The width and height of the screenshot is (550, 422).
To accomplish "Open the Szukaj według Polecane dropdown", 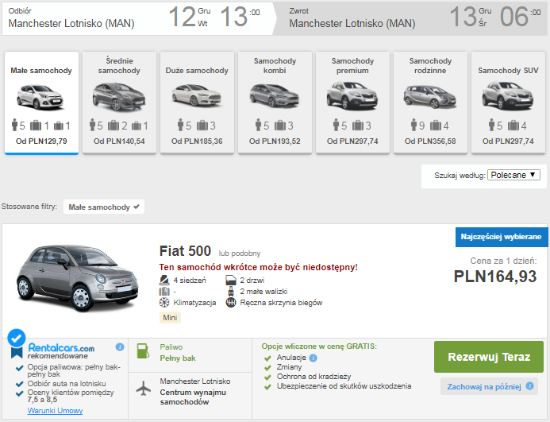I will point(513,175).
